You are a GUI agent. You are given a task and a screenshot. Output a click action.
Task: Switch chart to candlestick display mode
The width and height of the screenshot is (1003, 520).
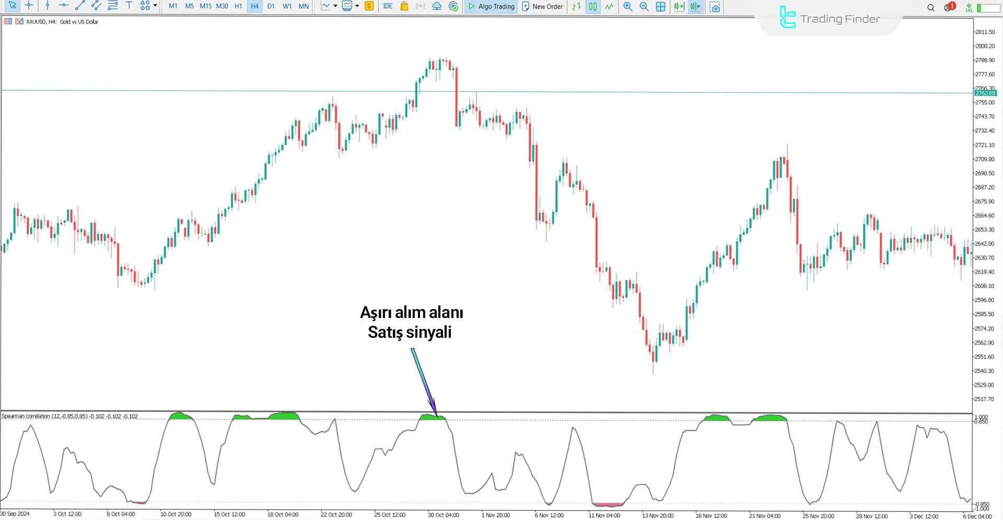click(x=593, y=6)
